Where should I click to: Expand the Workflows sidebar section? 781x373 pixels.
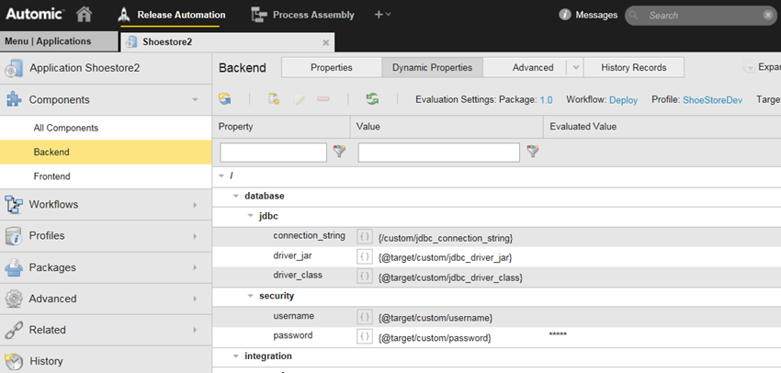click(x=194, y=205)
